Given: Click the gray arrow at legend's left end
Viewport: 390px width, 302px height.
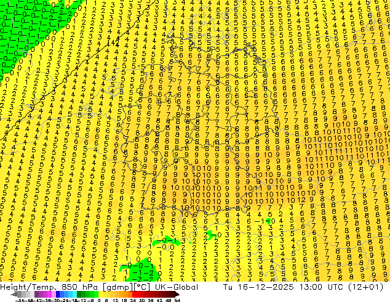Looking at the screenshot, I should coord(14,295).
